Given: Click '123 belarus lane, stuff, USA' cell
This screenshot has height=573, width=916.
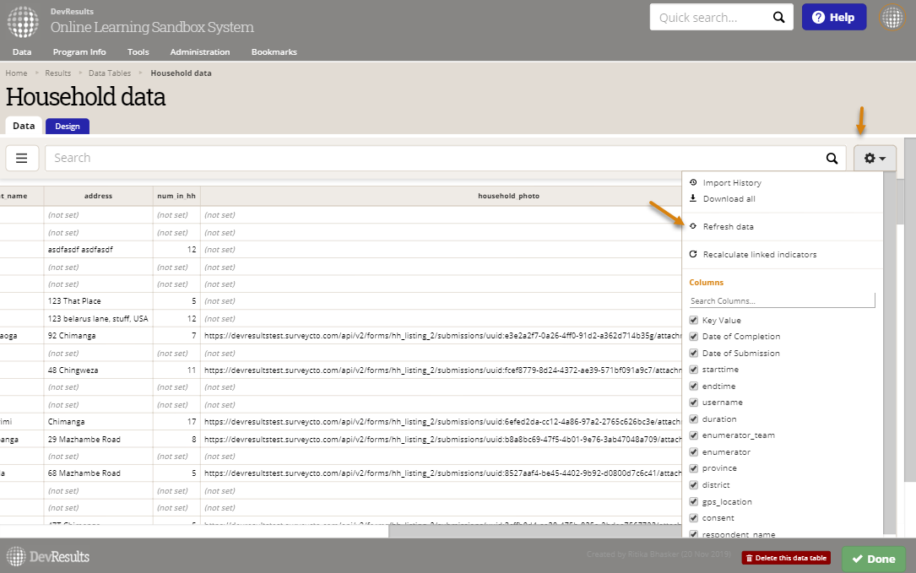Looking at the screenshot, I should [x=98, y=319].
